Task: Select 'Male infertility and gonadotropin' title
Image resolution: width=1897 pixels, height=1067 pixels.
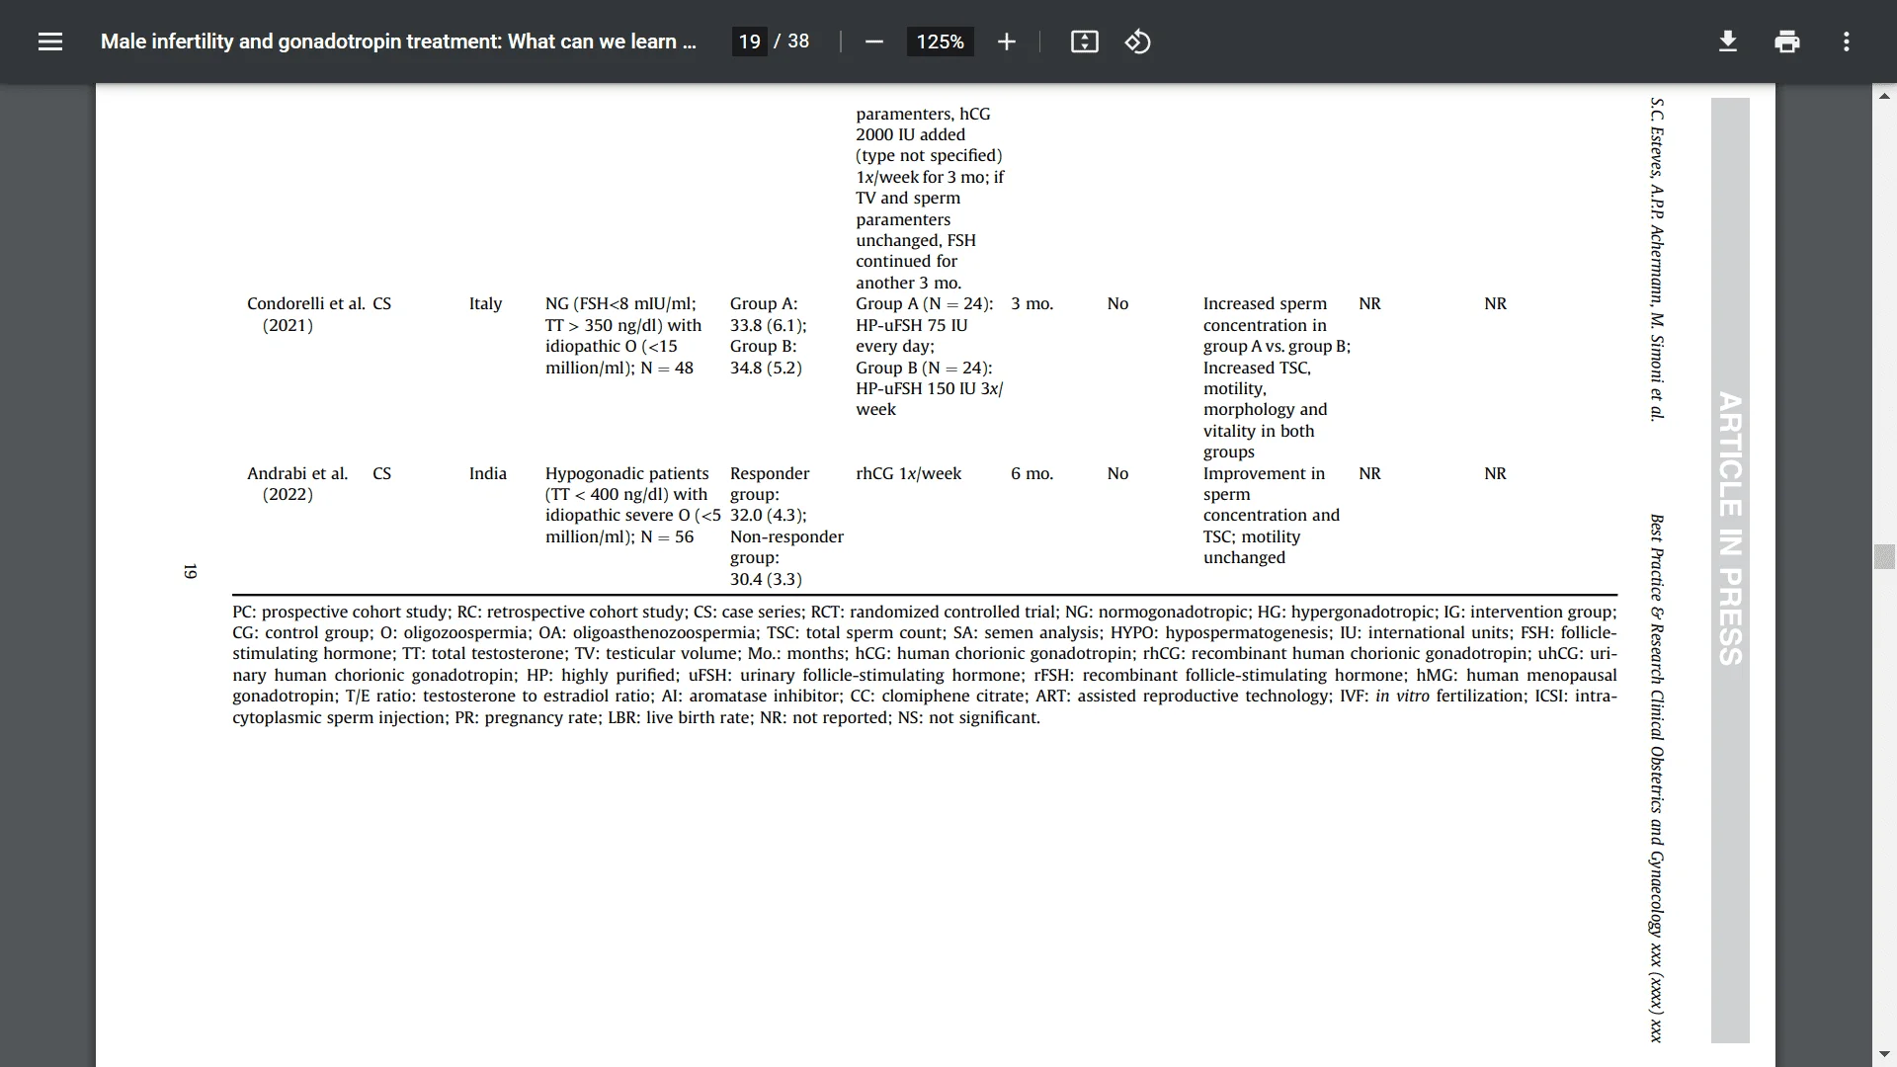Action: click(400, 41)
